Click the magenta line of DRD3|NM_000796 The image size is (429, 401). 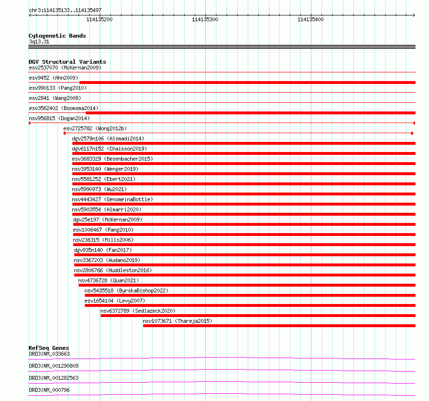coord(222,394)
